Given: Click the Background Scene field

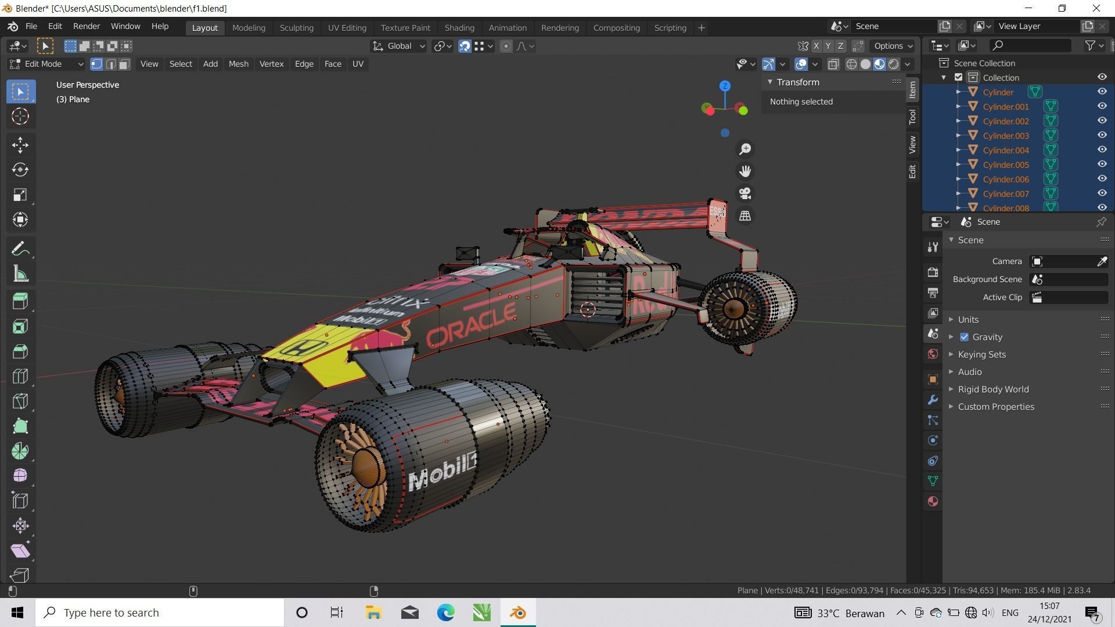Looking at the screenshot, I should pyautogui.click(x=1069, y=280).
